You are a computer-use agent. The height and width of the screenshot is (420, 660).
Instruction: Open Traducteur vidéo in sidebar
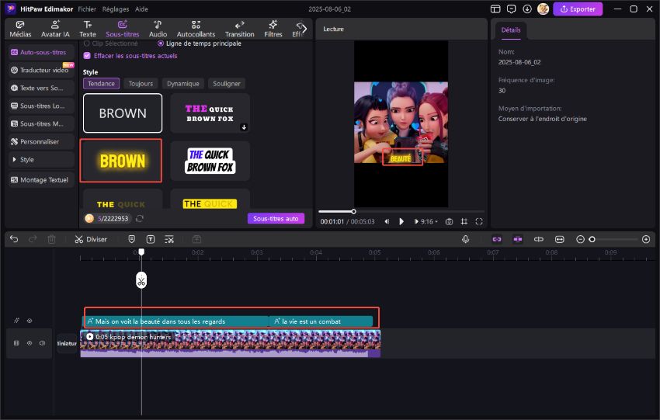point(41,70)
